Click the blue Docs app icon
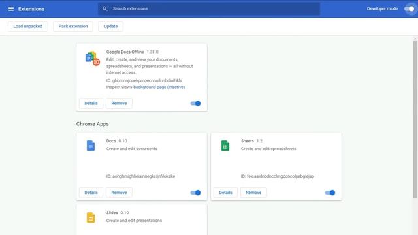The image size is (418, 235). [91, 146]
